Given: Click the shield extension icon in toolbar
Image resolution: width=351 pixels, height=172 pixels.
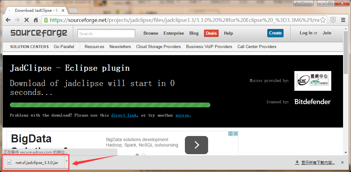Looking at the screenshot, I should [x=333, y=20].
